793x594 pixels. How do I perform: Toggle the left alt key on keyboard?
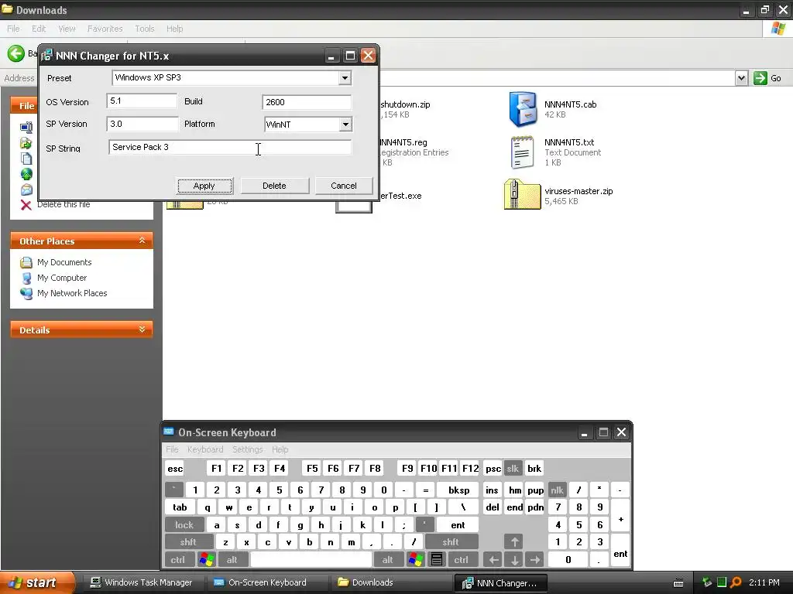[x=232, y=560]
